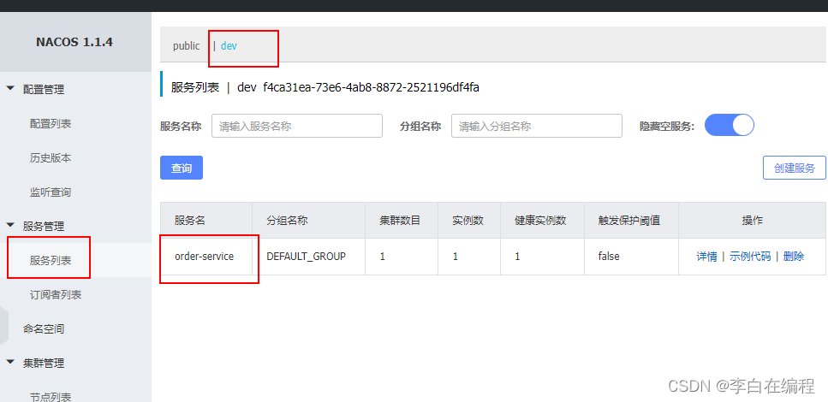Click the NACOS 1.1.4 logo title
This screenshot has width=828, height=402.
74,42
